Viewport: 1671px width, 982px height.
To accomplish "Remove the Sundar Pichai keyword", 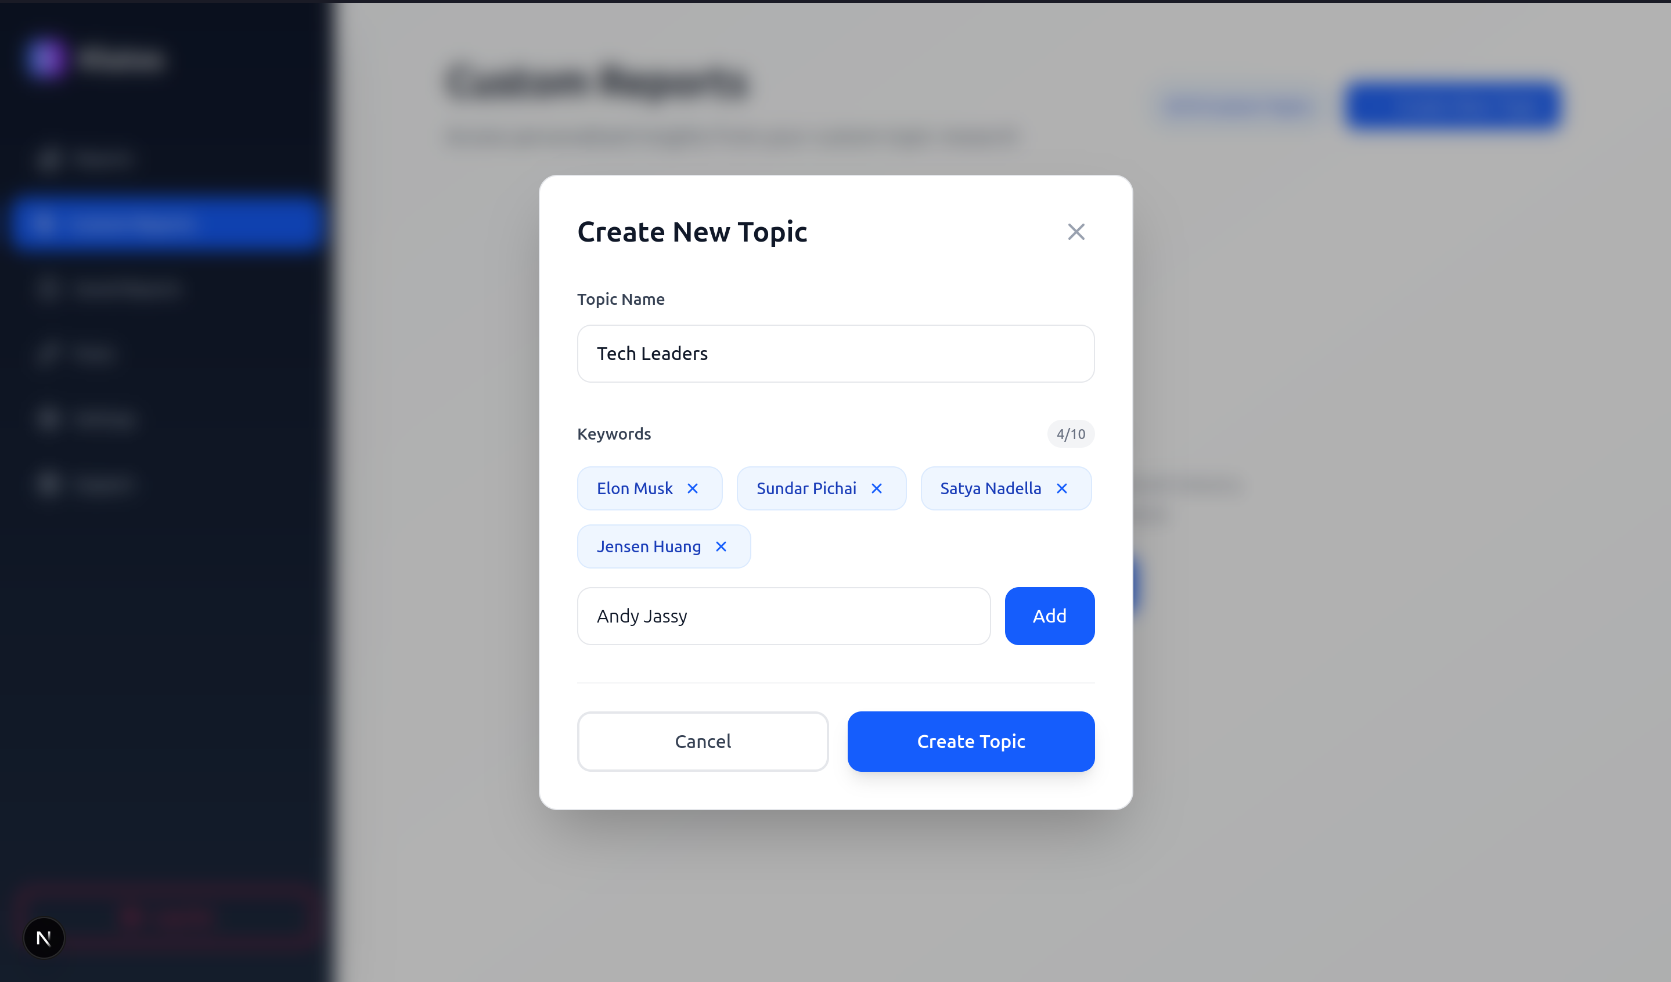I will tap(877, 488).
